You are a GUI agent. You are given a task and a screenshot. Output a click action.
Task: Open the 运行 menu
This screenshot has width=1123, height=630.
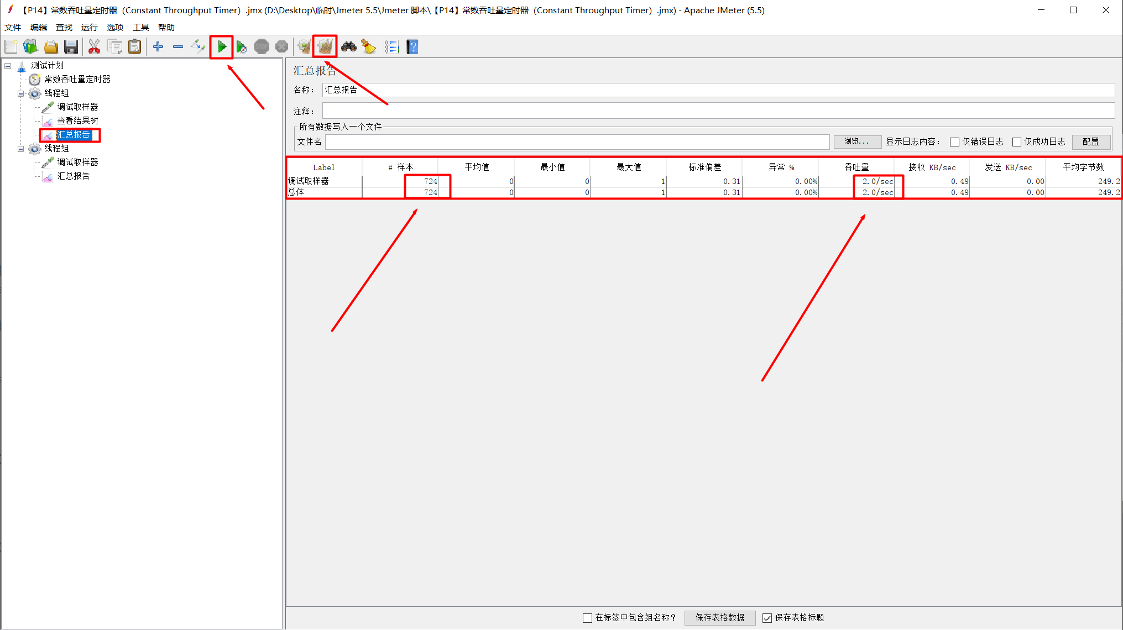[x=89, y=27]
